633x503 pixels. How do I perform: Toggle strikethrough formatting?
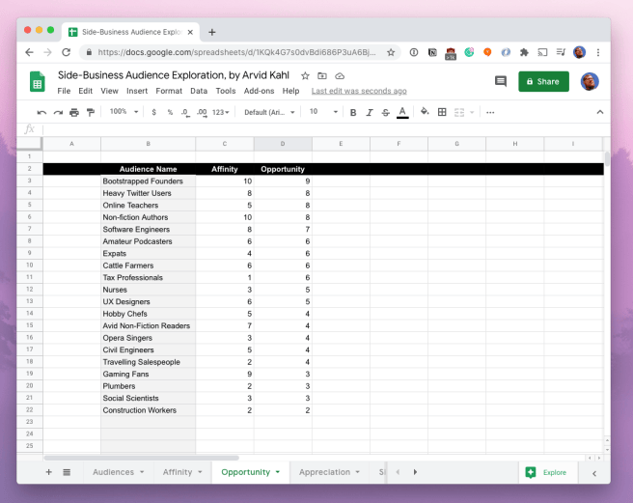(x=386, y=112)
